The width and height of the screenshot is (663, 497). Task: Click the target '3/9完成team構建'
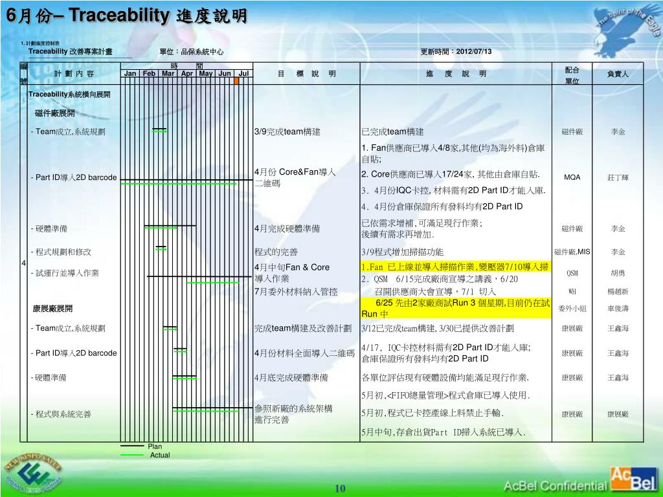coord(287,132)
